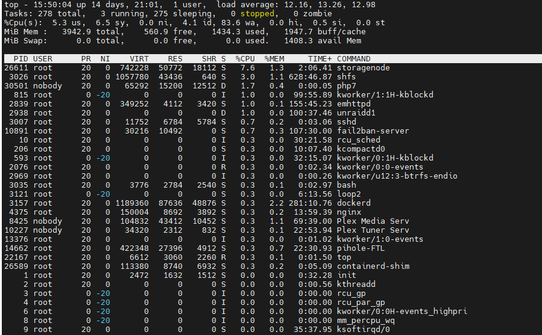Click the containerd-shim process name
The width and height of the screenshot is (542, 335).
373,266
